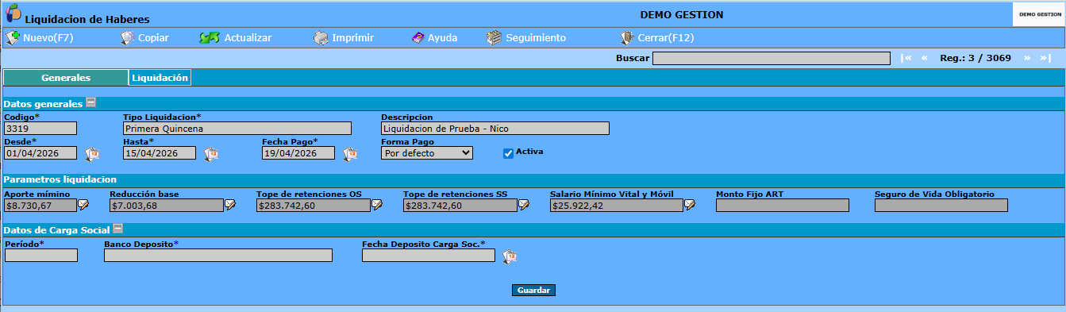Click the Copiar toolbar label
This screenshot has width=1066, height=312.
pyautogui.click(x=153, y=37)
